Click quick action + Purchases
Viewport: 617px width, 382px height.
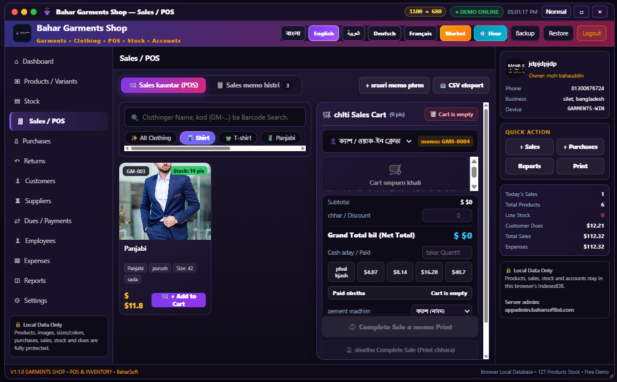pos(580,147)
